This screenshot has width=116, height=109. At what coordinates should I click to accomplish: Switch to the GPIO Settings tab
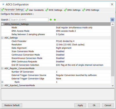point(90,10)
